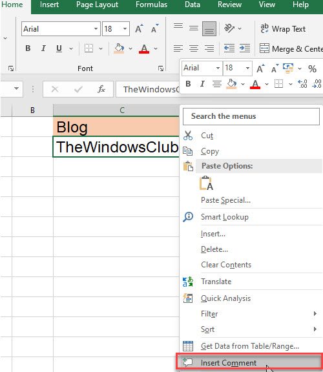Select column B header
Screen dimensions: 323x372
click(x=32, y=110)
